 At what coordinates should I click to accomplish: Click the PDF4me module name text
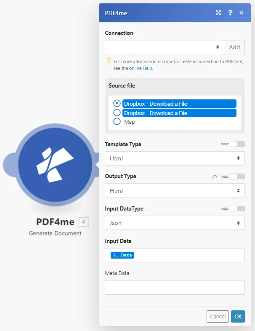(x=55, y=222)
